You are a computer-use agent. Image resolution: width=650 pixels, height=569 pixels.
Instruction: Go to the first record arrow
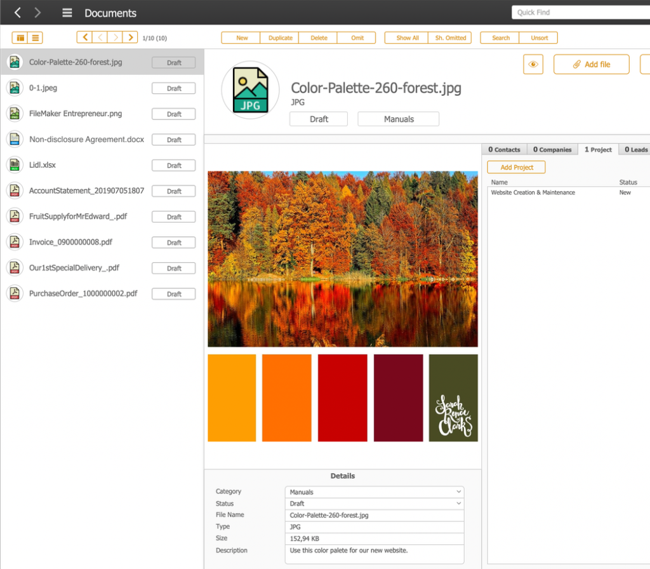coord(84,37)
